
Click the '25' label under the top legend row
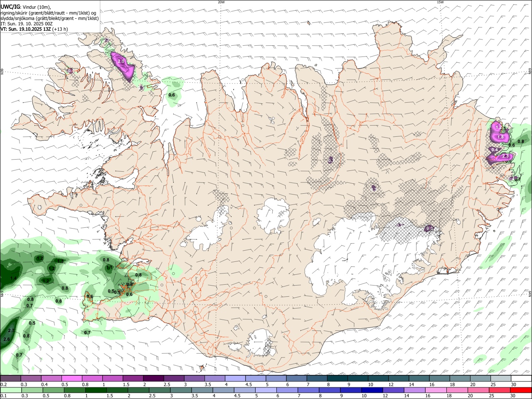tap(493, 384)
